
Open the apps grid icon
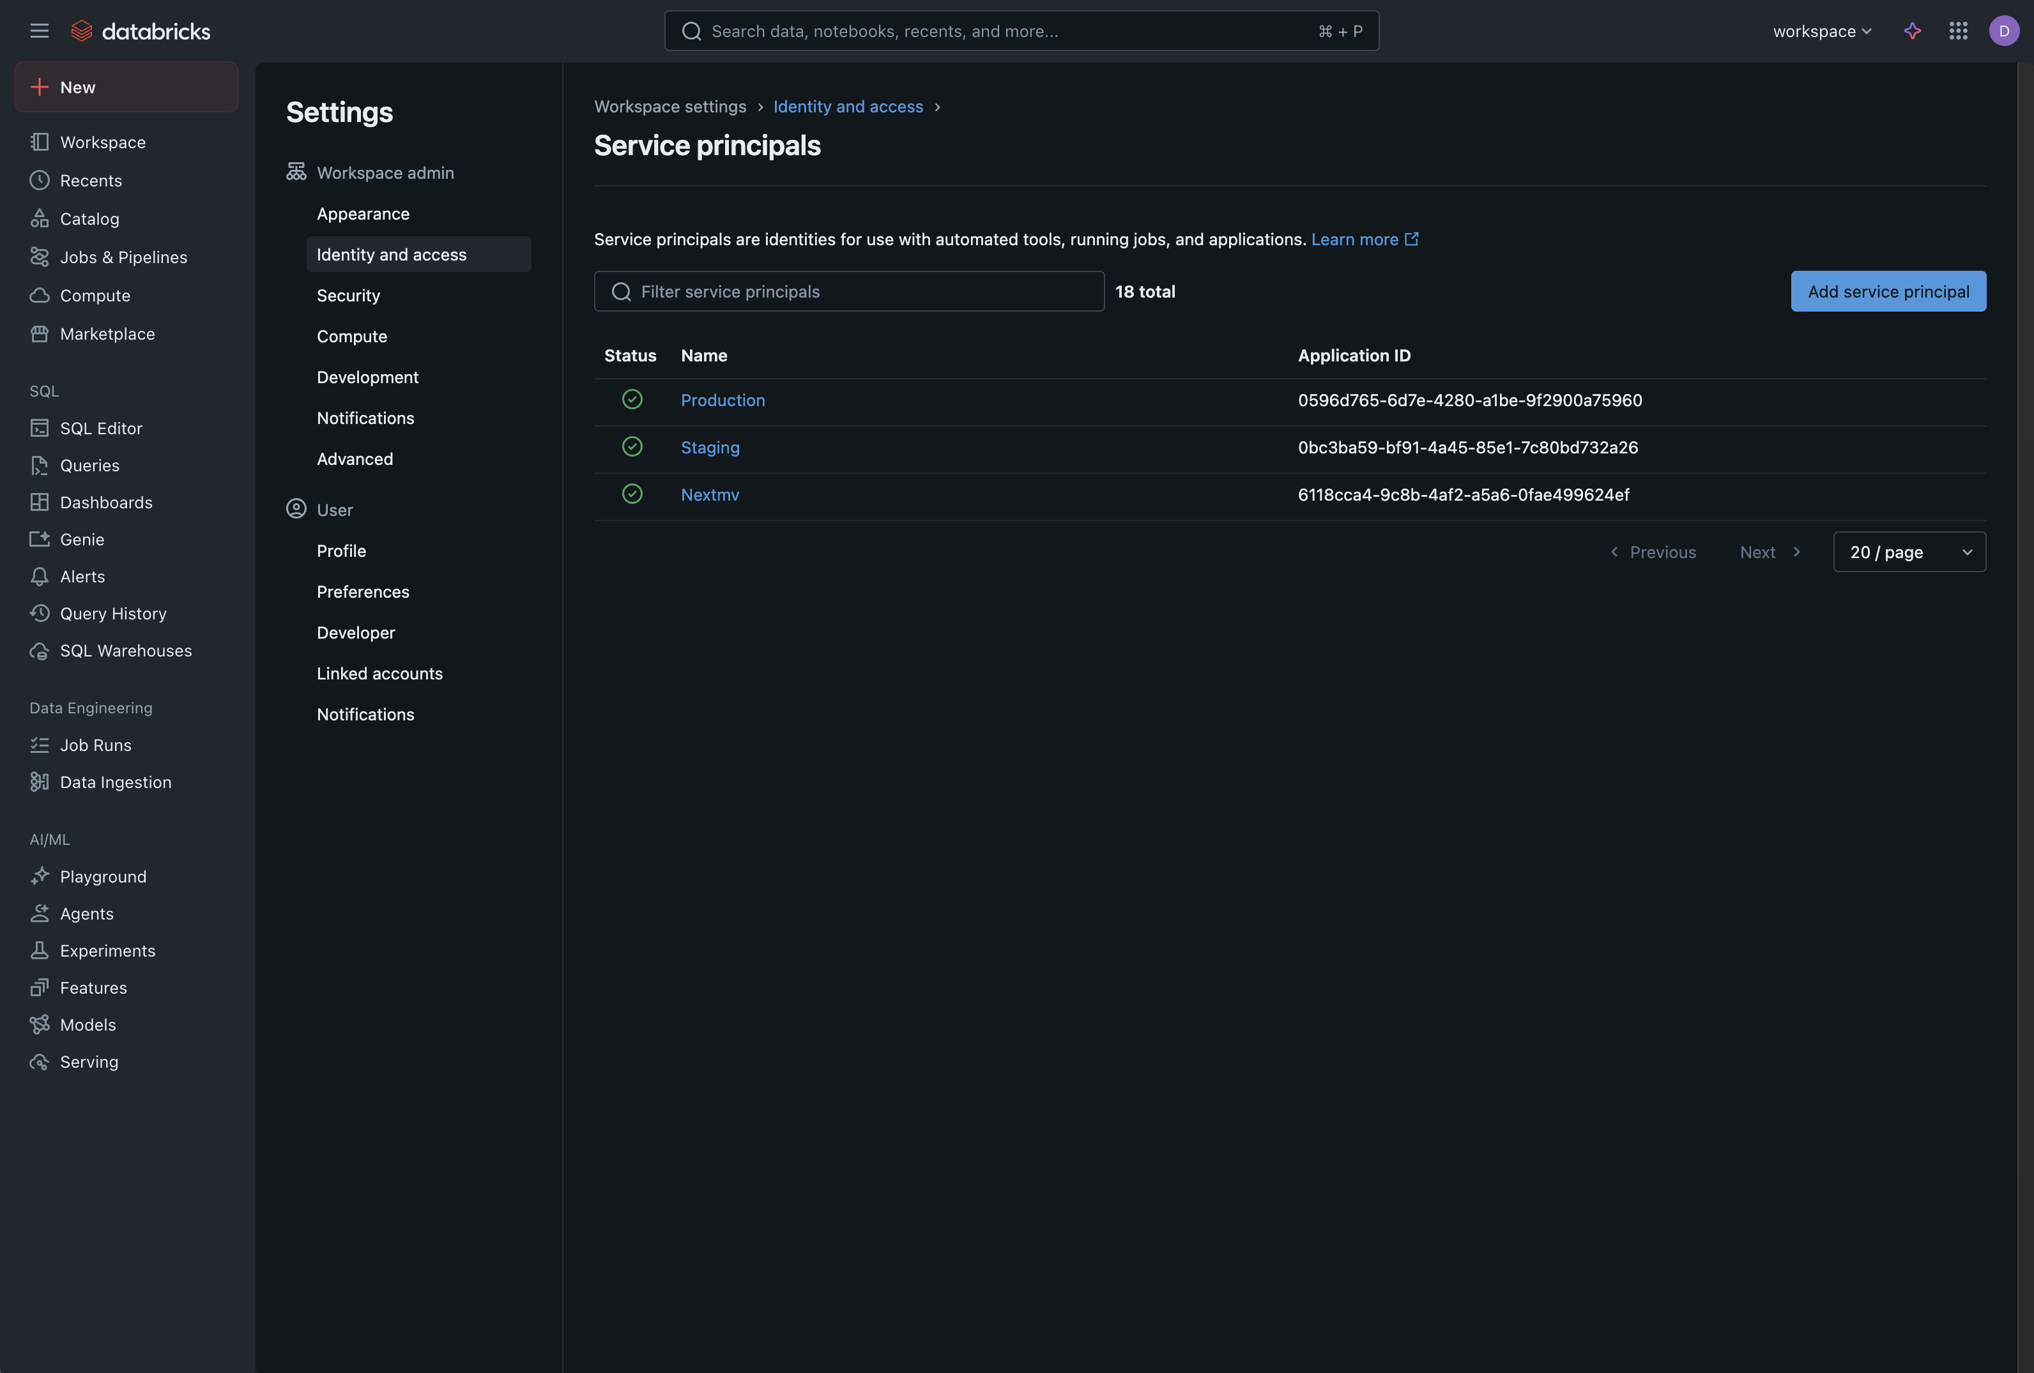(1959, 31)
